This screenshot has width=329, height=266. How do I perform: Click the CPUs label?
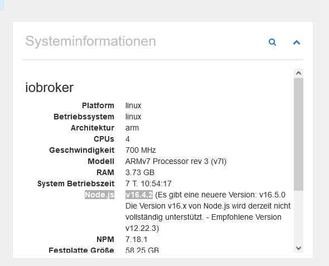pyautogui.click(x=104, y=139)
